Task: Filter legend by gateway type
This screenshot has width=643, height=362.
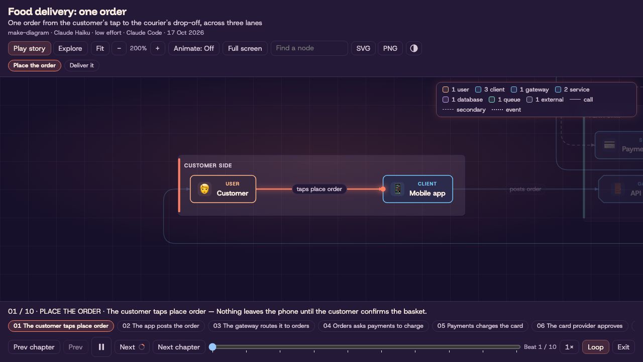Action: pyautogui.click(x=529, y=89)
